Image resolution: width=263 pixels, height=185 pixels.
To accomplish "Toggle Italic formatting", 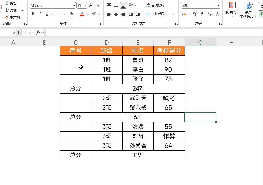I will pos(40,14).
